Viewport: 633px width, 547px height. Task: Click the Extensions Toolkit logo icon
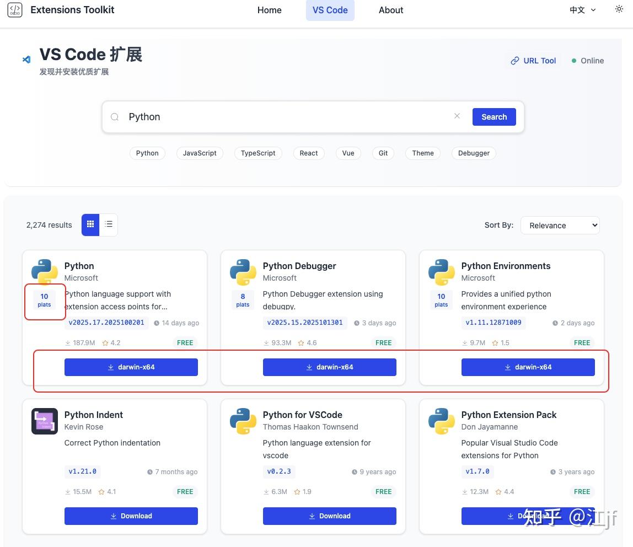[15, 10]
